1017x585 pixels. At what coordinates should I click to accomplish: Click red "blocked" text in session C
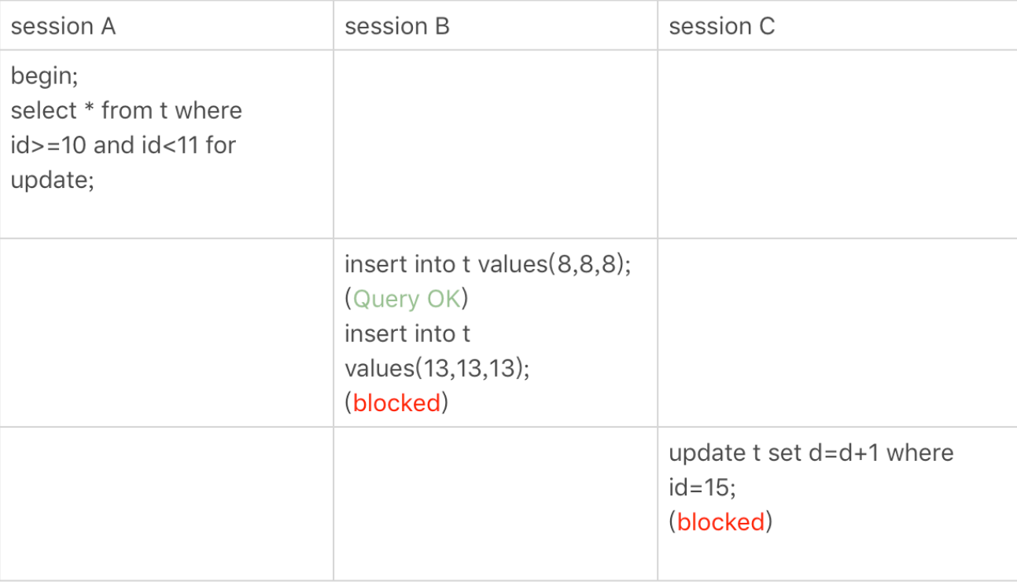[x=720, y=523]
